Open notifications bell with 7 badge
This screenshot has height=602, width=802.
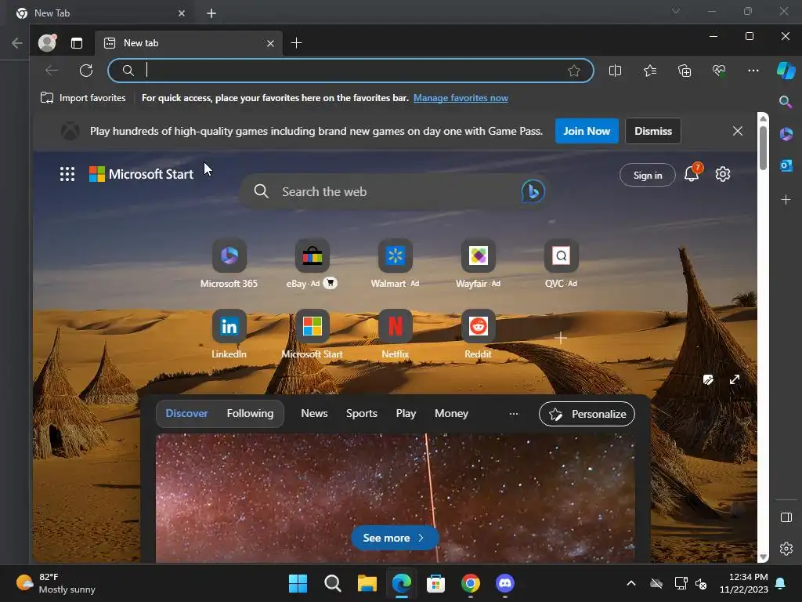692,173
